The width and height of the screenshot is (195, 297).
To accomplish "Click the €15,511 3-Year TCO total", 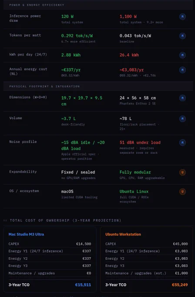I will coord(83,285).
